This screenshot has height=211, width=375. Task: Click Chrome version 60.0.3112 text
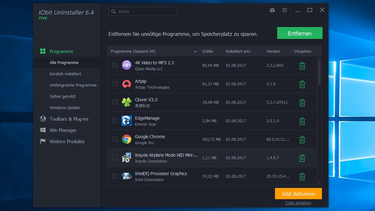[x=278, y=139]
